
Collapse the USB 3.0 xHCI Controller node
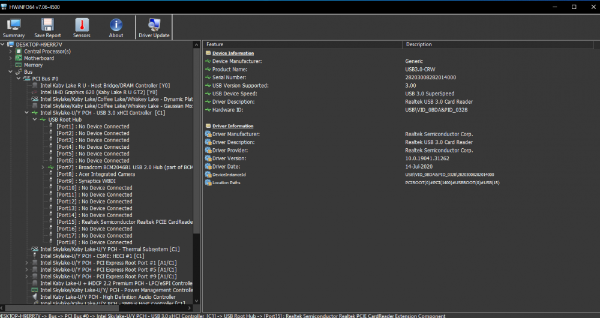[x=27, y=113]
